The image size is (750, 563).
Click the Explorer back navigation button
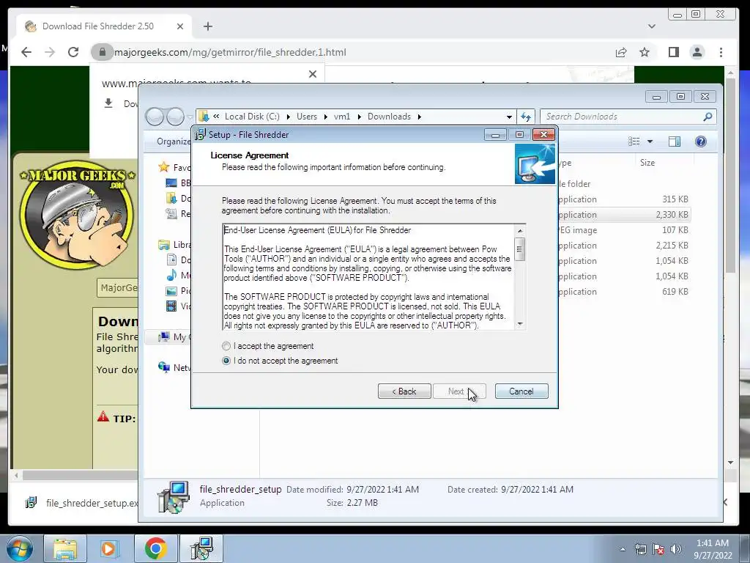click(155, 117)
